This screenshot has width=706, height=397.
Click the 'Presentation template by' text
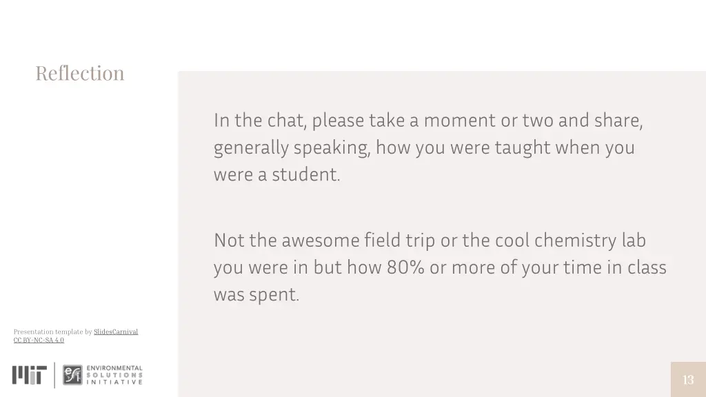pos(52,332)
